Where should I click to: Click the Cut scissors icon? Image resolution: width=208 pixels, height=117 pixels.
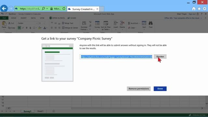coord(9,23)
